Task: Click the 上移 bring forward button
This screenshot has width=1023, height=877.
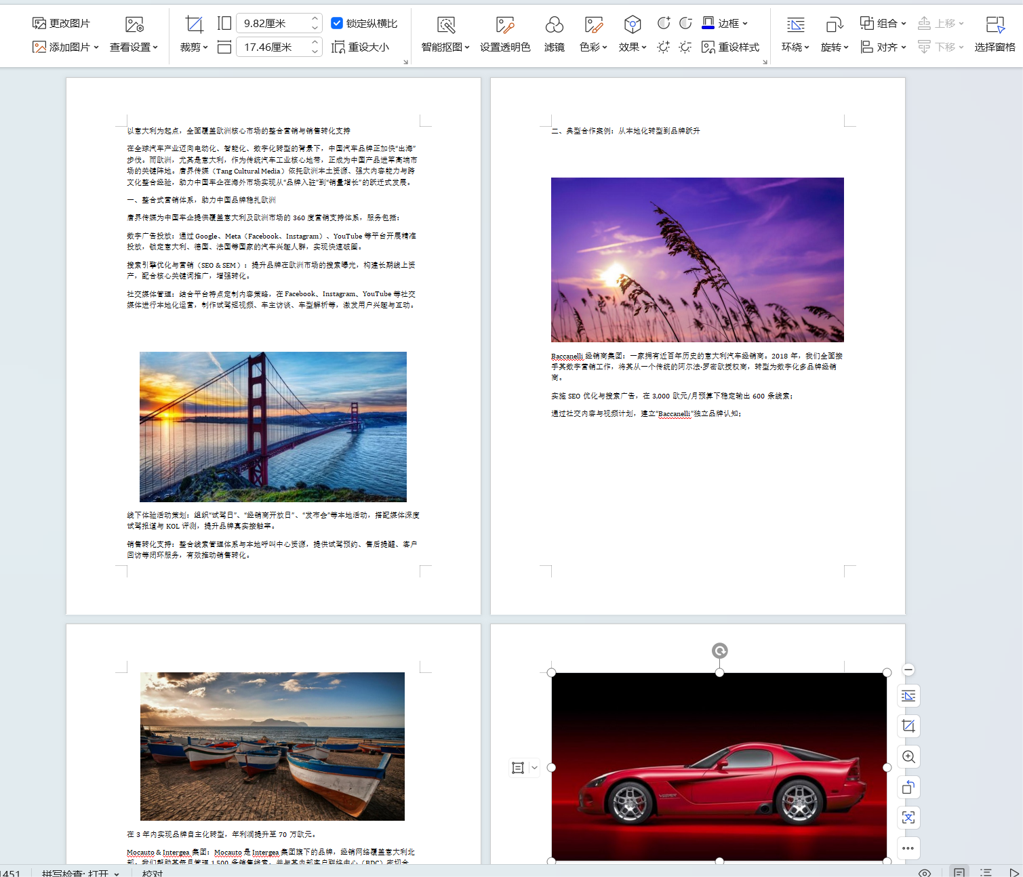Action: 941,23
